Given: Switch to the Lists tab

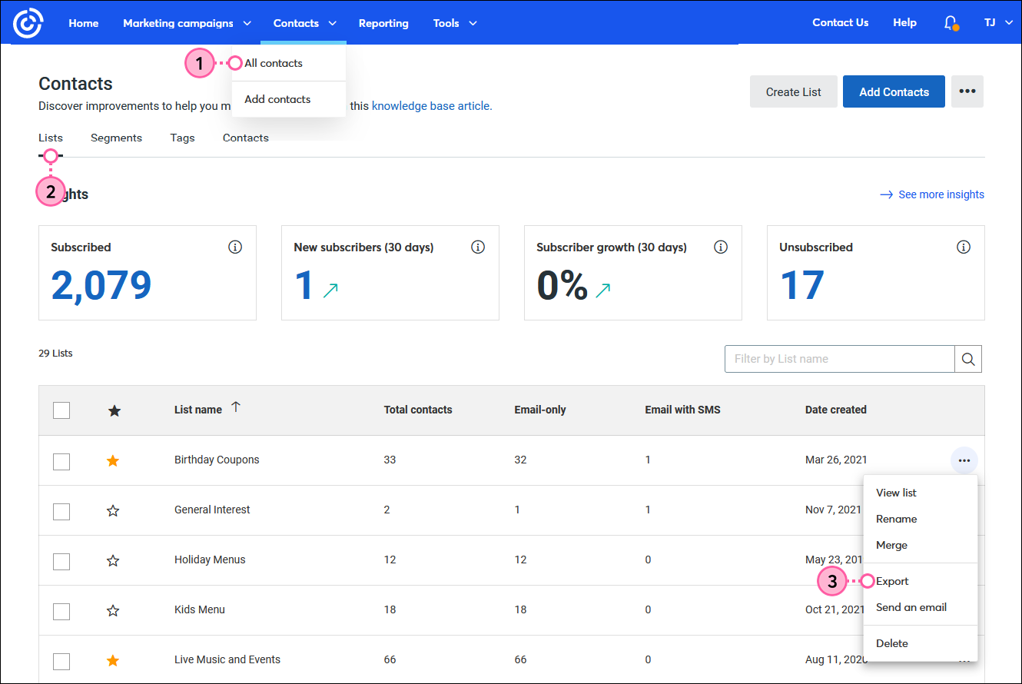Looking at the screenshot, I should (51, 138).
